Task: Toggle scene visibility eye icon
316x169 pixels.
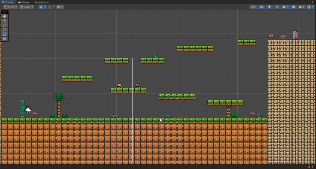Action: tap(293, 7)
